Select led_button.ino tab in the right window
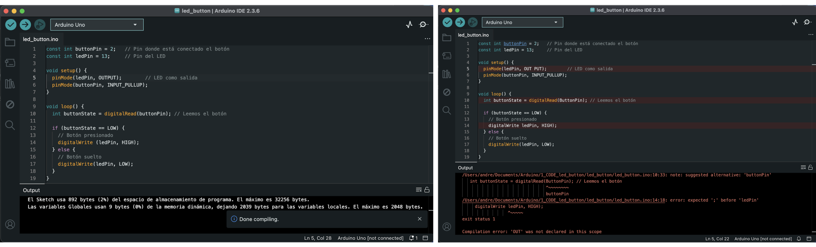The width and height of the screenshot is (816, 247). 473,35
